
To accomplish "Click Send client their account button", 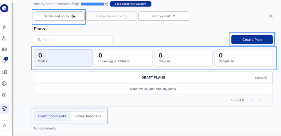I will [x=130, y=4].
